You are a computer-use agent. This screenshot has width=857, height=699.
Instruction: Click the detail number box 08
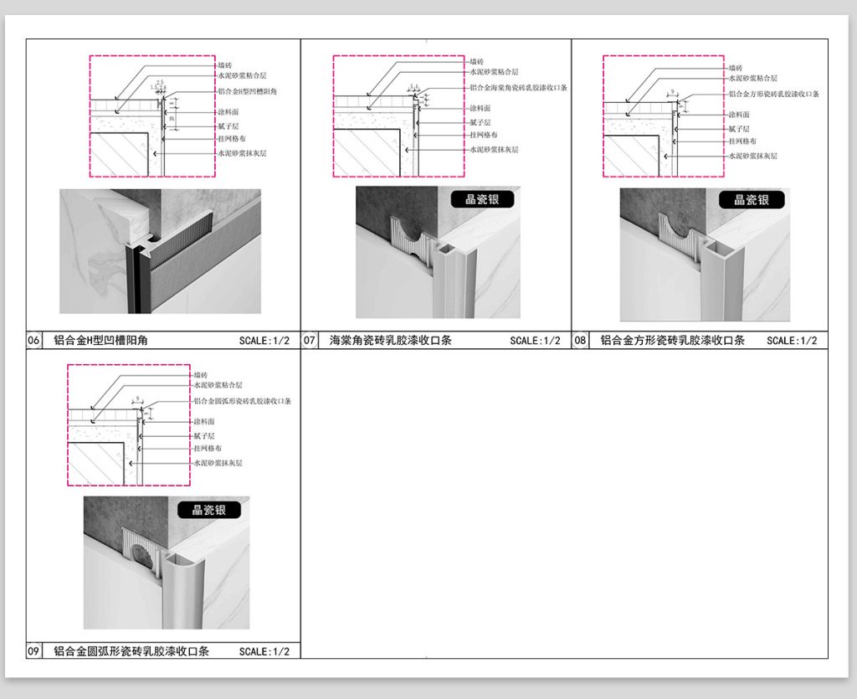click(x=580, y=341)
